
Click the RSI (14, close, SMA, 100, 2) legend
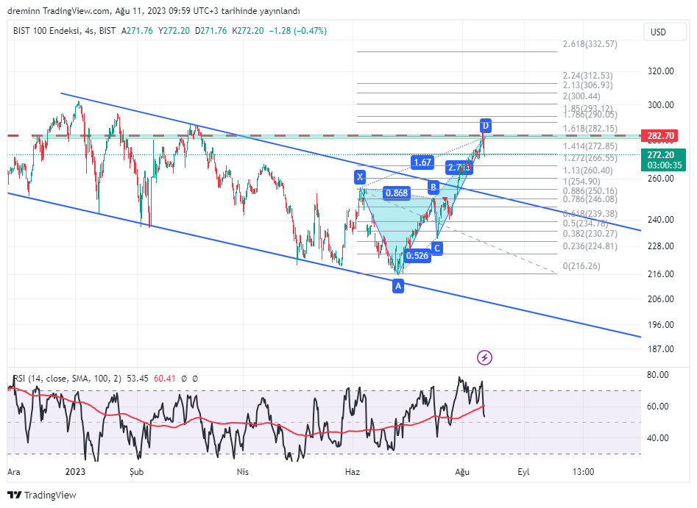(x=67, y=379)
